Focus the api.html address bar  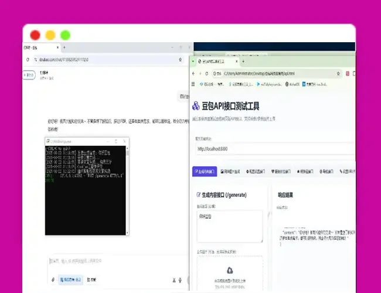[x=277, y=73]
